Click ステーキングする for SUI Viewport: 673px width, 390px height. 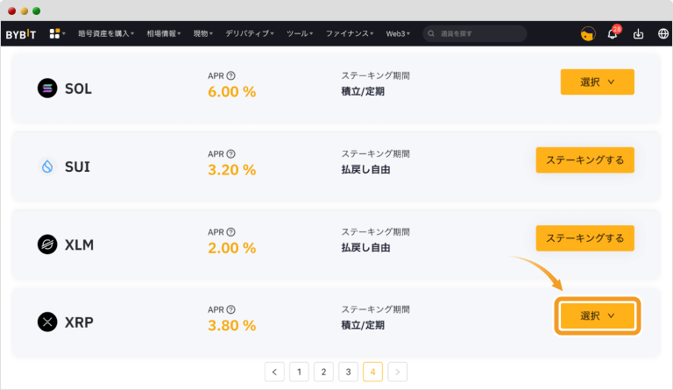585,160
